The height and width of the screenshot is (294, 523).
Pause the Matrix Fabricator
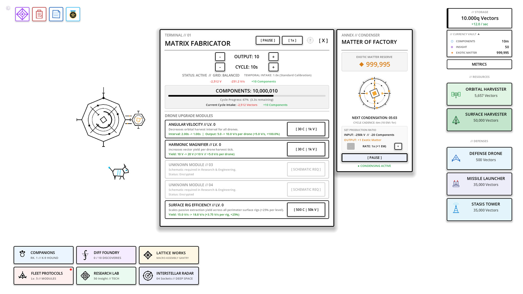(268, 40)
